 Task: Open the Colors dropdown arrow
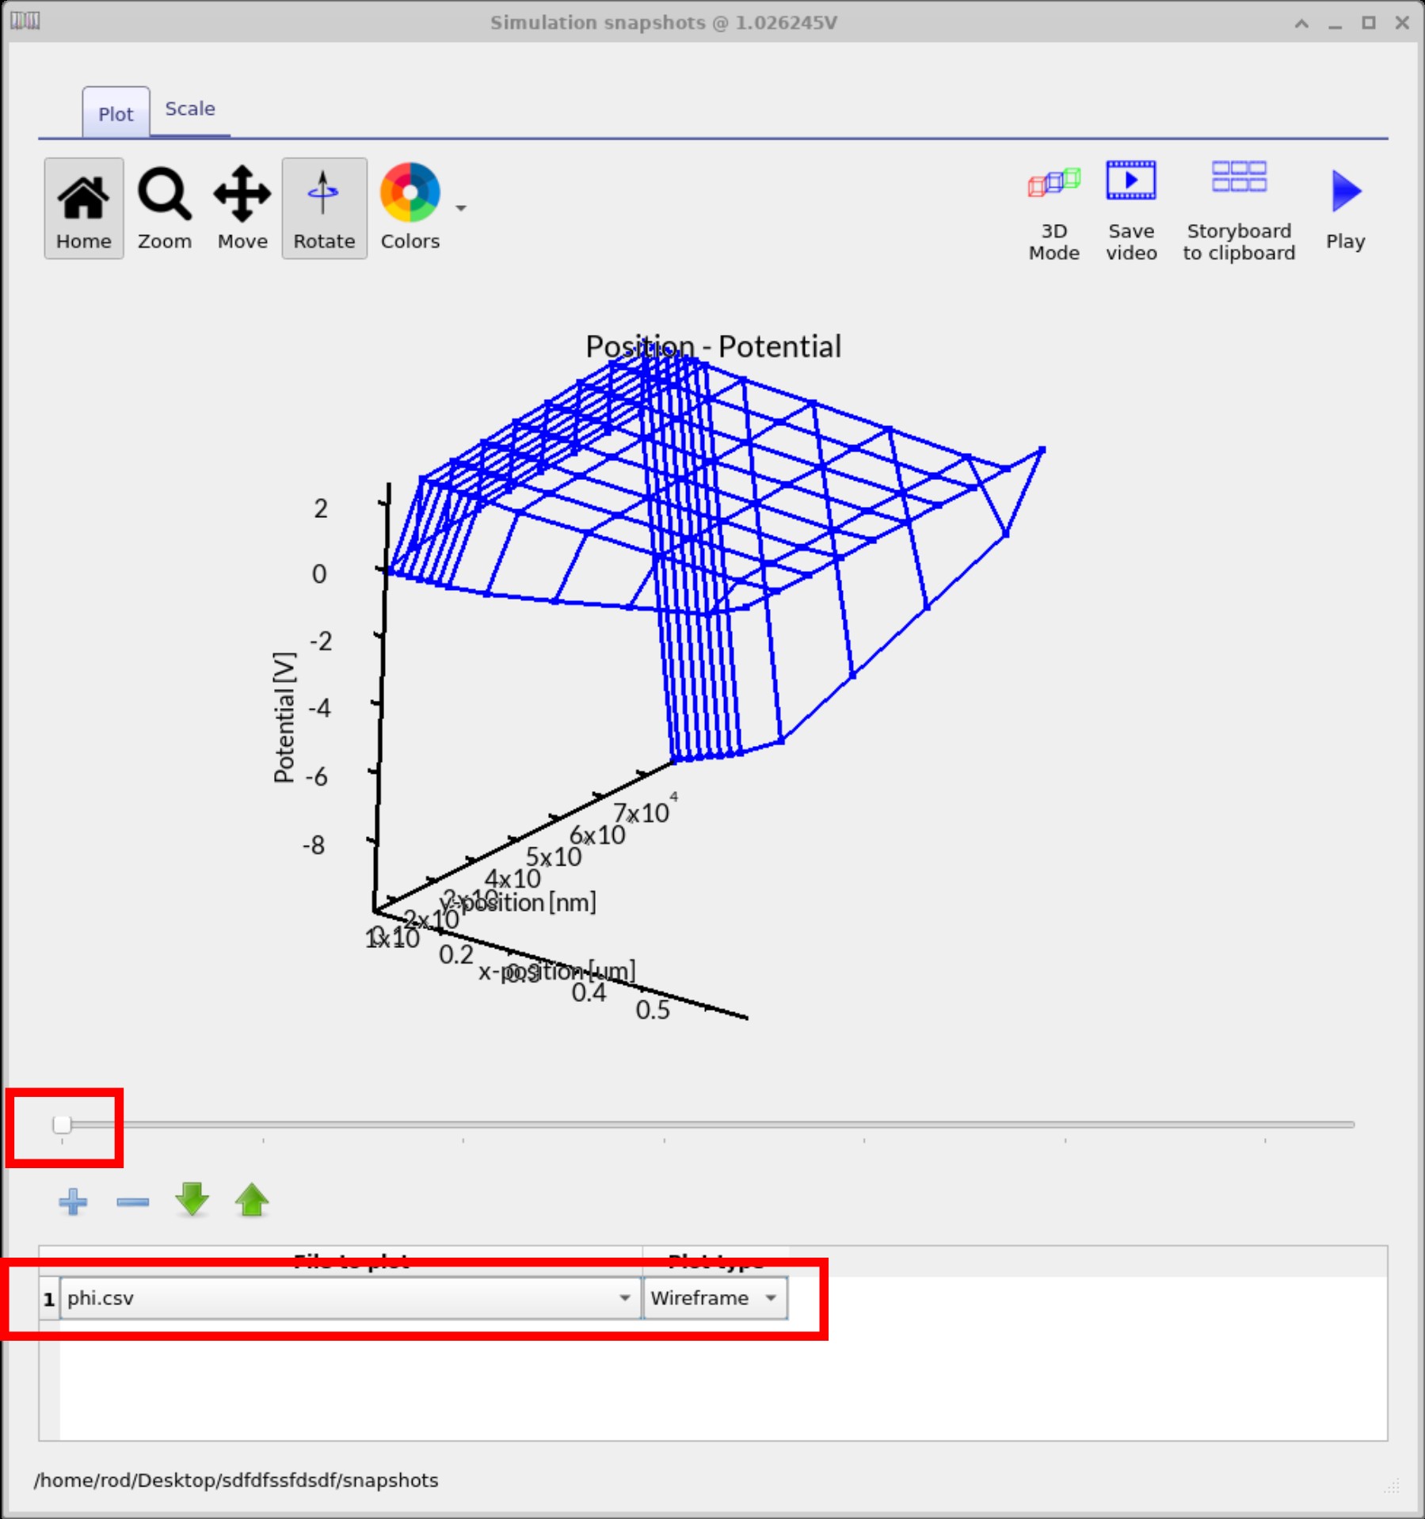(460, 208)
